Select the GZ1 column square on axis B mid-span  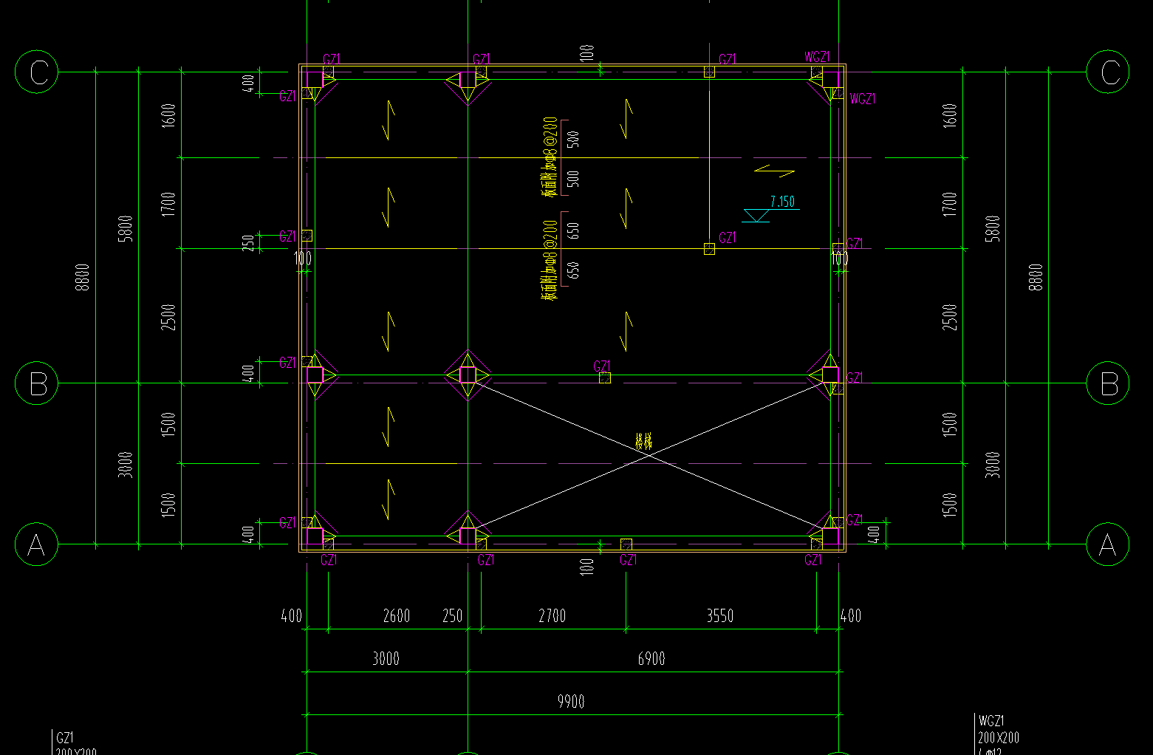point(605,377)
